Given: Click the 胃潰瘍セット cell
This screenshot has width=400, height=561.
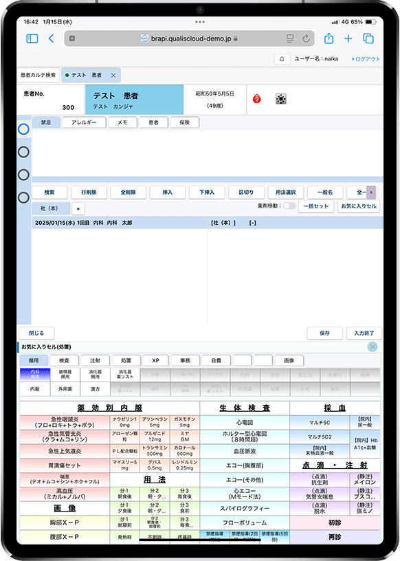Looking at the screenshot, I should [65, 465].
